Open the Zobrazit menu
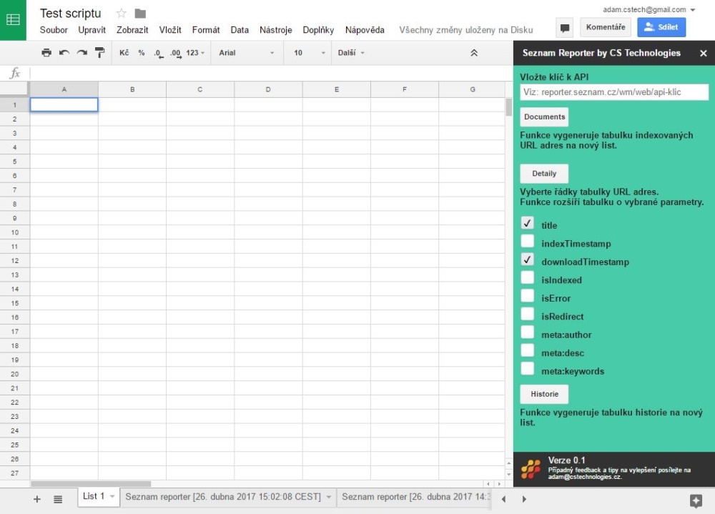The image size is (715, 514). click(x=132, y=30)
